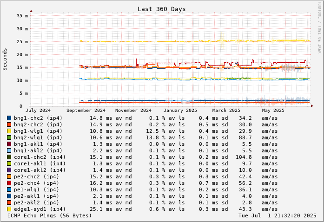Select the 'pe1-wlg1 (ip4)' legend label
The width and height of the screenshot is (324, 222).
[36, 189]
